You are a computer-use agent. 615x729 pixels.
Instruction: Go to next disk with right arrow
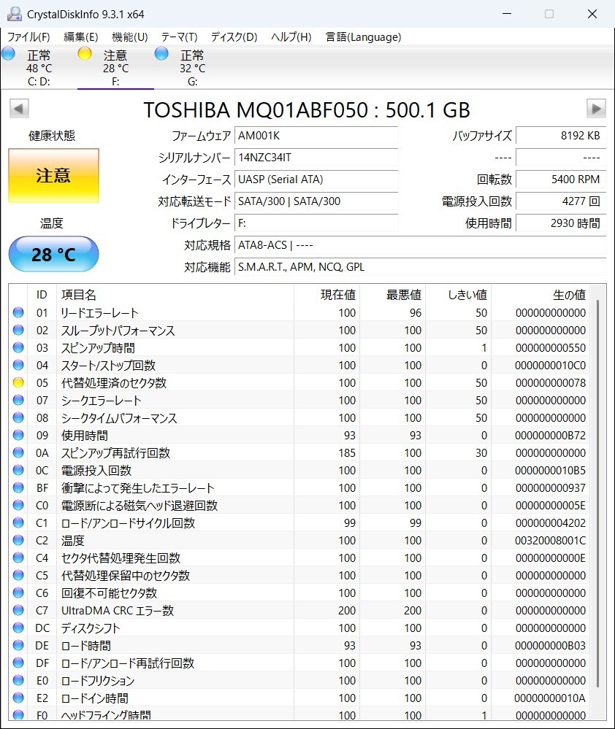(596, 109)
